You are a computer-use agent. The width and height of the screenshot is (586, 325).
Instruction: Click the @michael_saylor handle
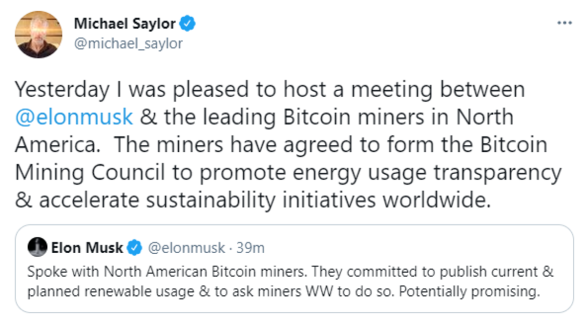coord(128,43)
